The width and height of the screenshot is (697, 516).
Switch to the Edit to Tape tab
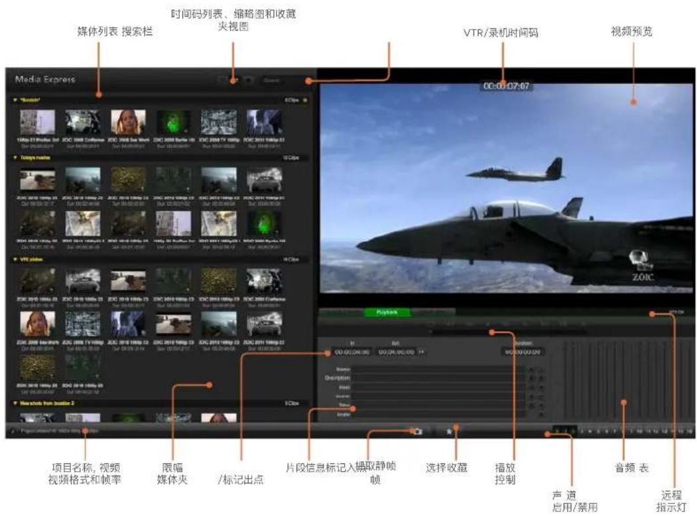(x=433, y=313)
